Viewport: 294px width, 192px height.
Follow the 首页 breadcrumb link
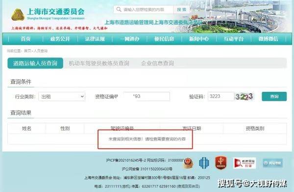coord(27,51)
